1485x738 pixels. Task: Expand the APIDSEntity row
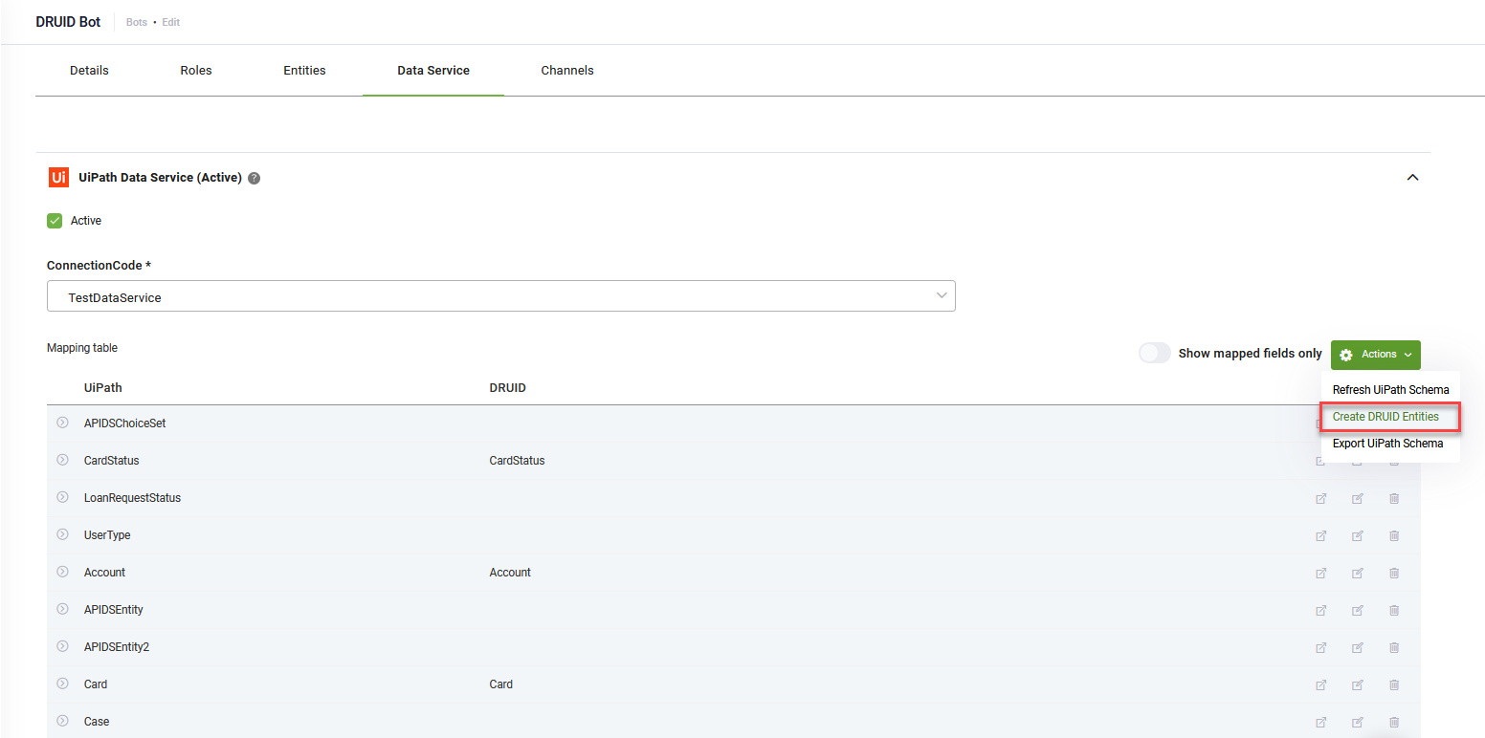click(62, 609)
